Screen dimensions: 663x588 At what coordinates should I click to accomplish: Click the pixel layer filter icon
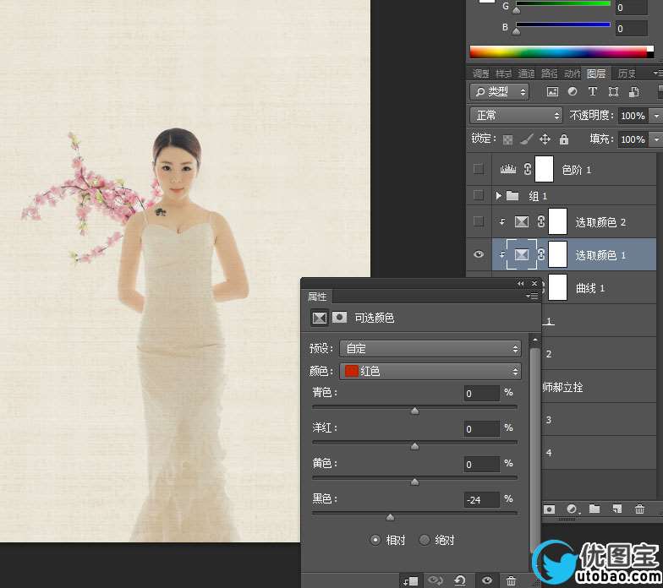pos(552,91)
